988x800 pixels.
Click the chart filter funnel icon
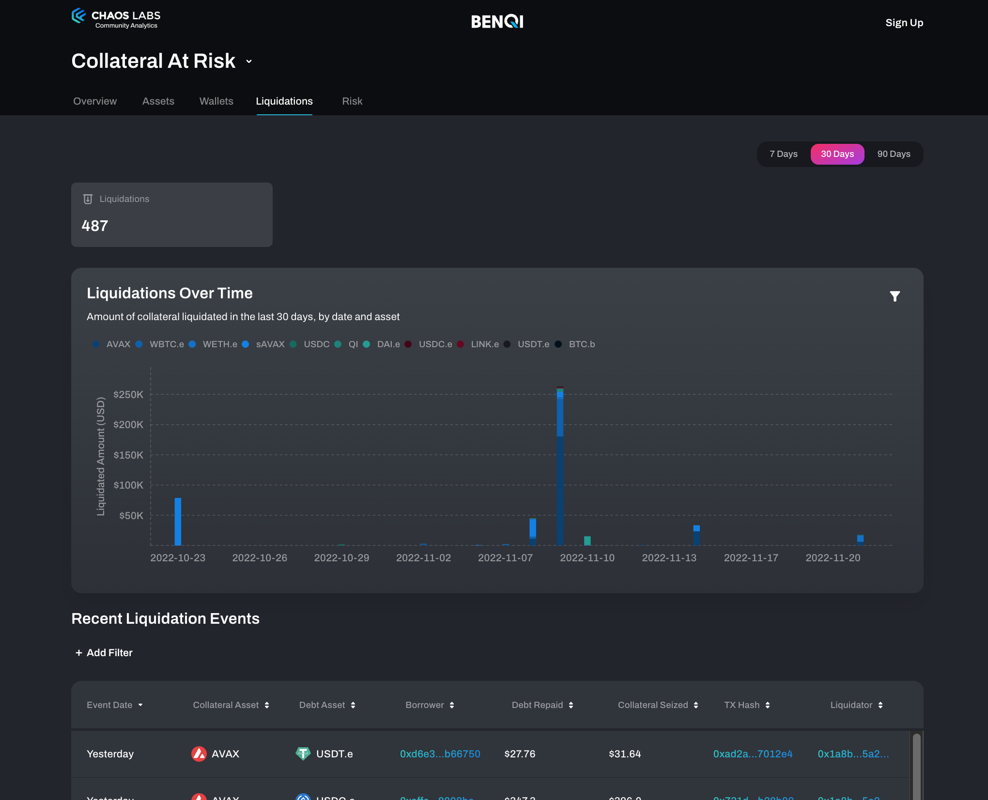895,296
